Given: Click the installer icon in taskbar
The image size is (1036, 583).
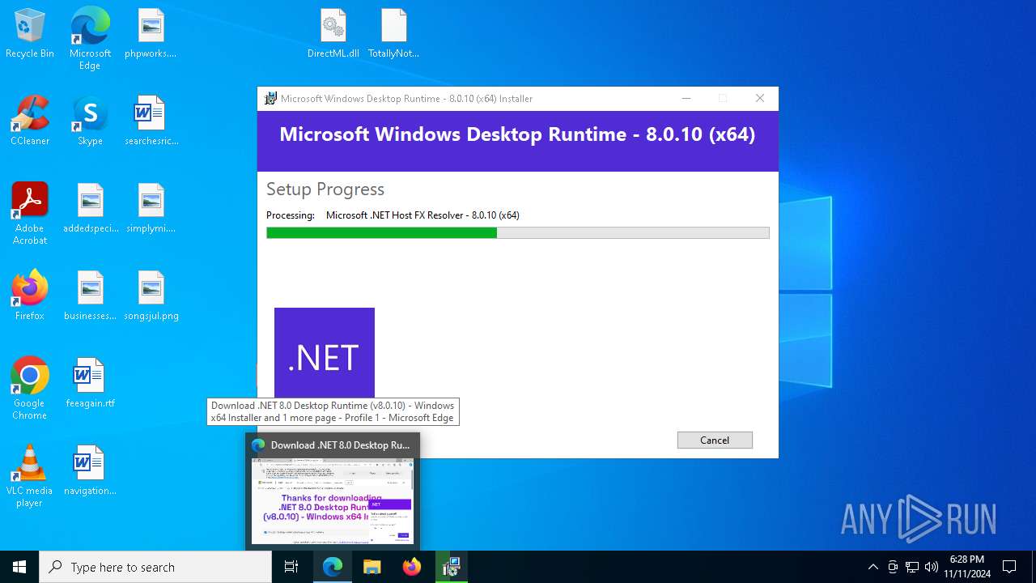Looking at the screenshot, I should tap(452, 567).
